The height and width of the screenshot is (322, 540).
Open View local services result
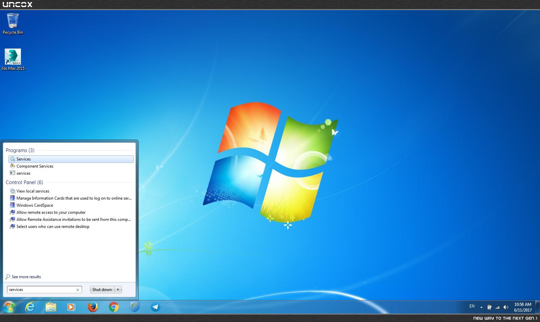(x=71, y=191)
